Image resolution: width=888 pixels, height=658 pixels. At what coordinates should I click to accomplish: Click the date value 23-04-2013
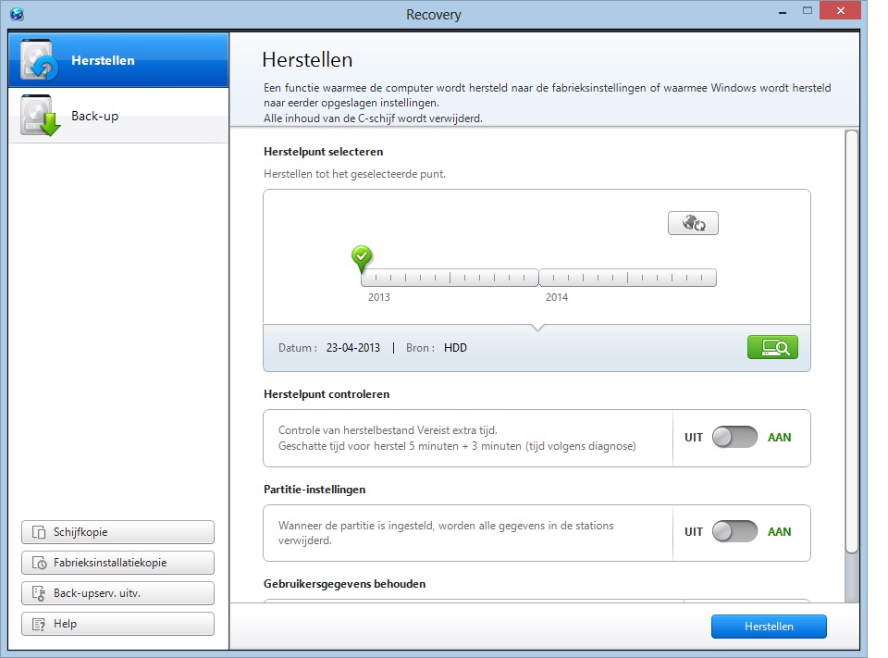pos(352,348)
